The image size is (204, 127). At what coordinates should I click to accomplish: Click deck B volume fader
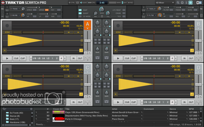click(198, 41)
